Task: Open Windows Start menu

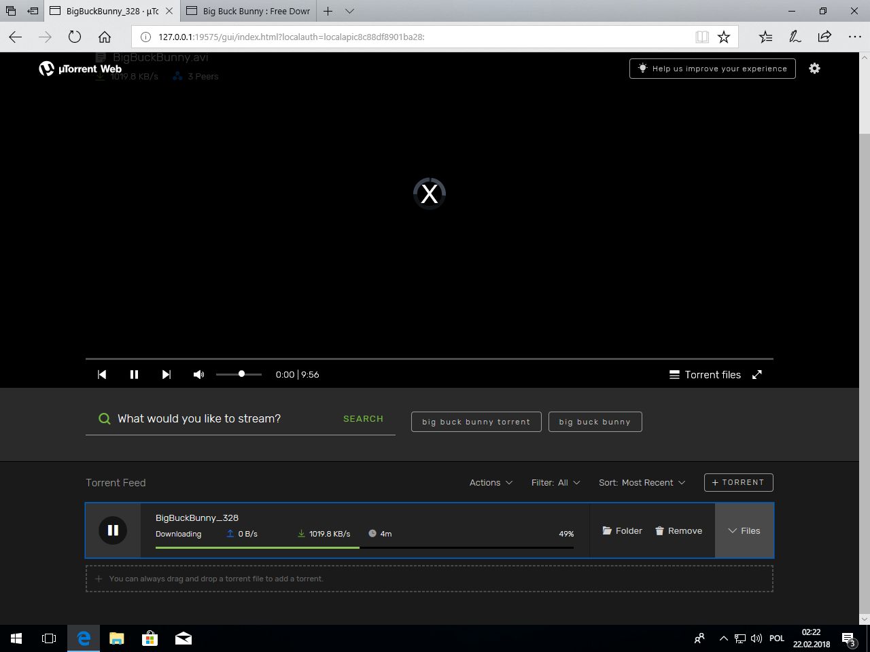Action: pyautogui.click(x=16, y=638)
